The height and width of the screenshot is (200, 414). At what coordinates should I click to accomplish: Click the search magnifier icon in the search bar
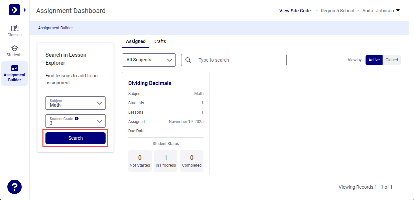point(188,60)
